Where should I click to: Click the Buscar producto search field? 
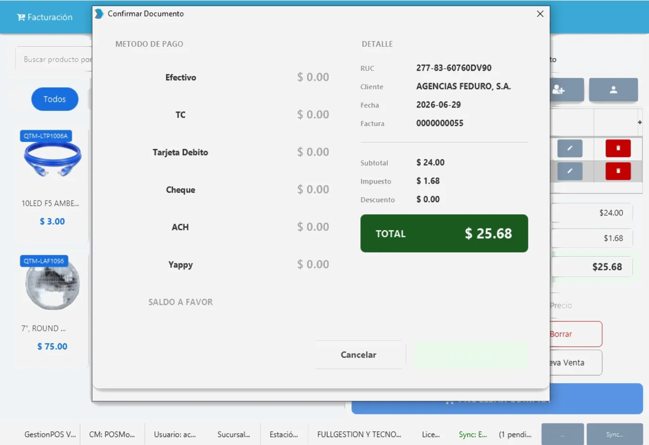tap(54, 59)
